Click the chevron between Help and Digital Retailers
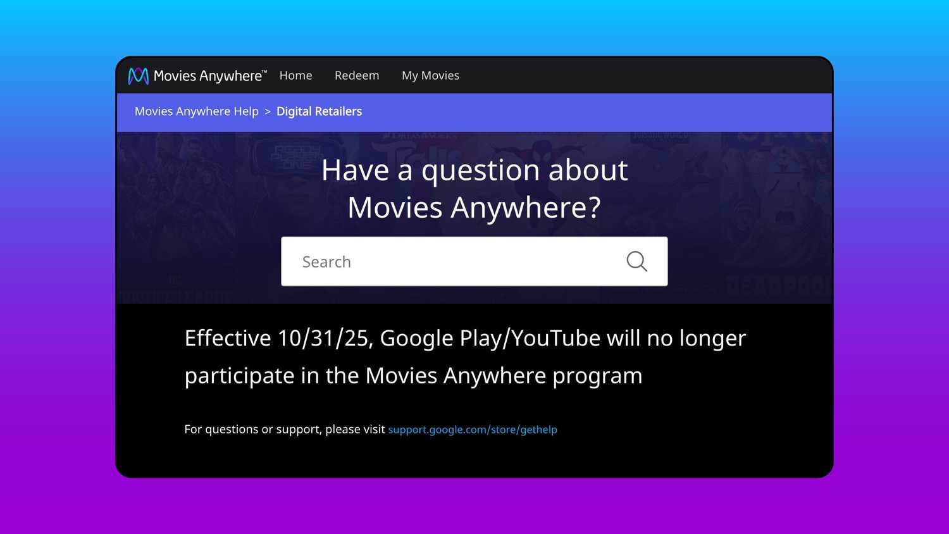This screenshot has height=534, width=949. click(267, 111)
